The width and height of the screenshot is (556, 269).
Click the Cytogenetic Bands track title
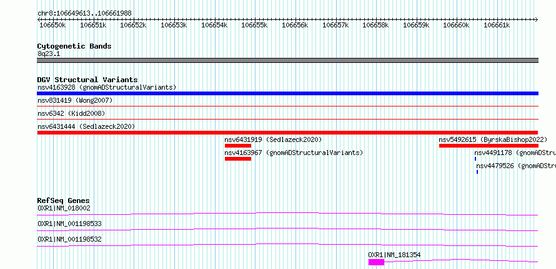(74, 46)
